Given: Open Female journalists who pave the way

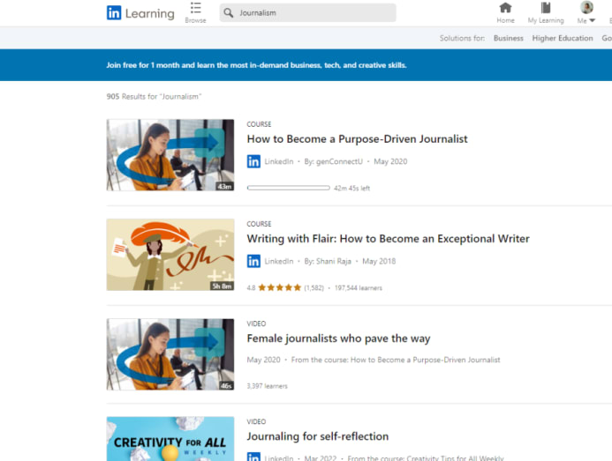Looking at the screenshot, I should coord(338,338).
